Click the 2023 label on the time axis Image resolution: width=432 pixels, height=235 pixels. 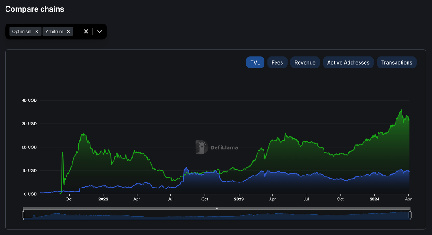tap(239, 199)
